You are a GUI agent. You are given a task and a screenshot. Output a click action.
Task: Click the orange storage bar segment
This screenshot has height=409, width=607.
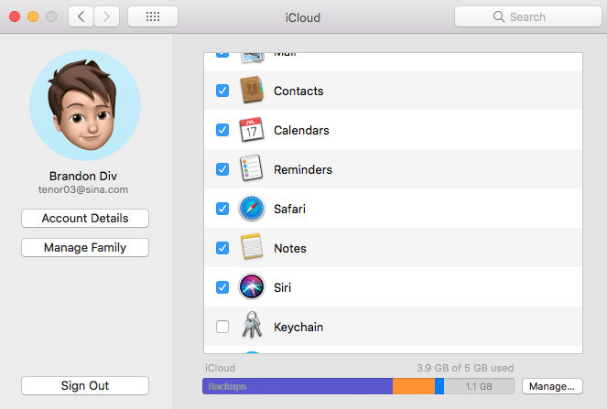coord(414,386)
